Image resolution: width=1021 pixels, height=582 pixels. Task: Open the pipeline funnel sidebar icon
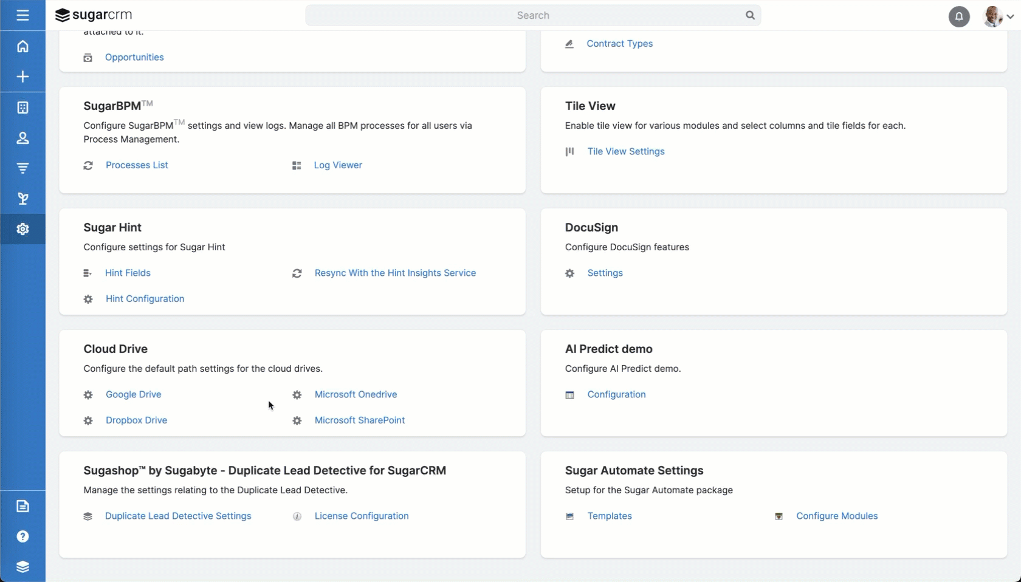pos(22,168)
